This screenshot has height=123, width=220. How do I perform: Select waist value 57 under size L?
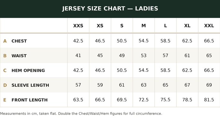coord(165,55)
